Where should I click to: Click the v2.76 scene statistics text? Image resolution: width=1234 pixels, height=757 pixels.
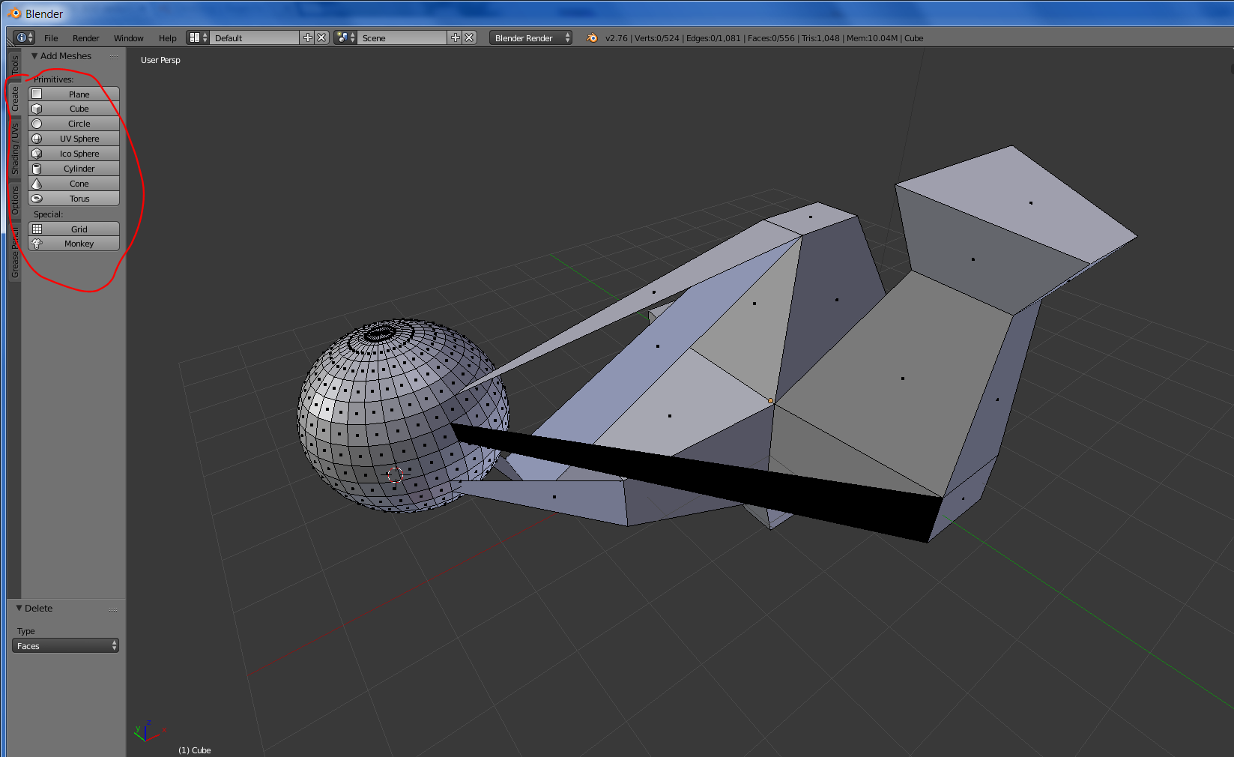[x=764, y=38]
